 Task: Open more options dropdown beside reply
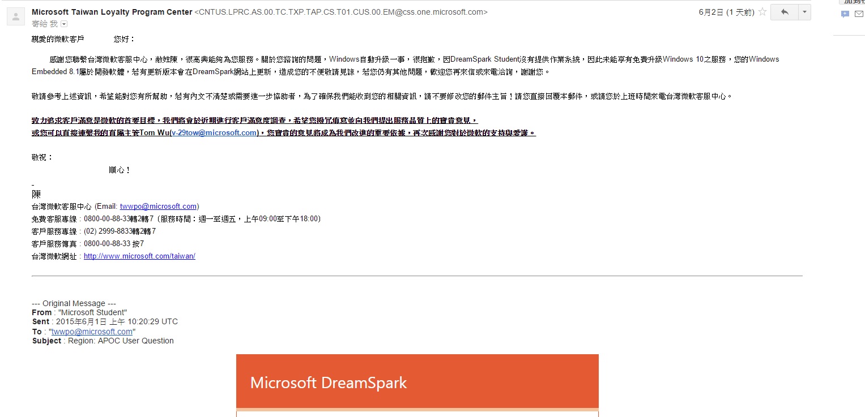[804, 12]
